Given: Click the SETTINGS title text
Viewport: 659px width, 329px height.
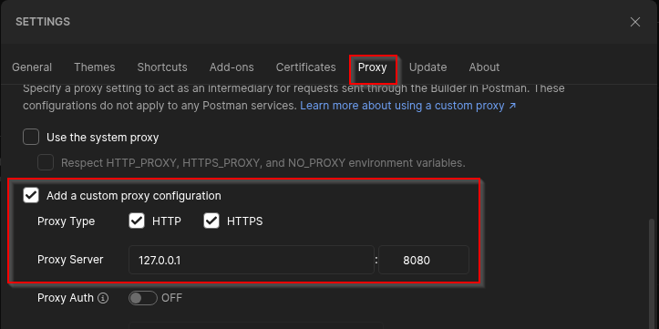Looking at the screenshot, I should coord(43,22).
